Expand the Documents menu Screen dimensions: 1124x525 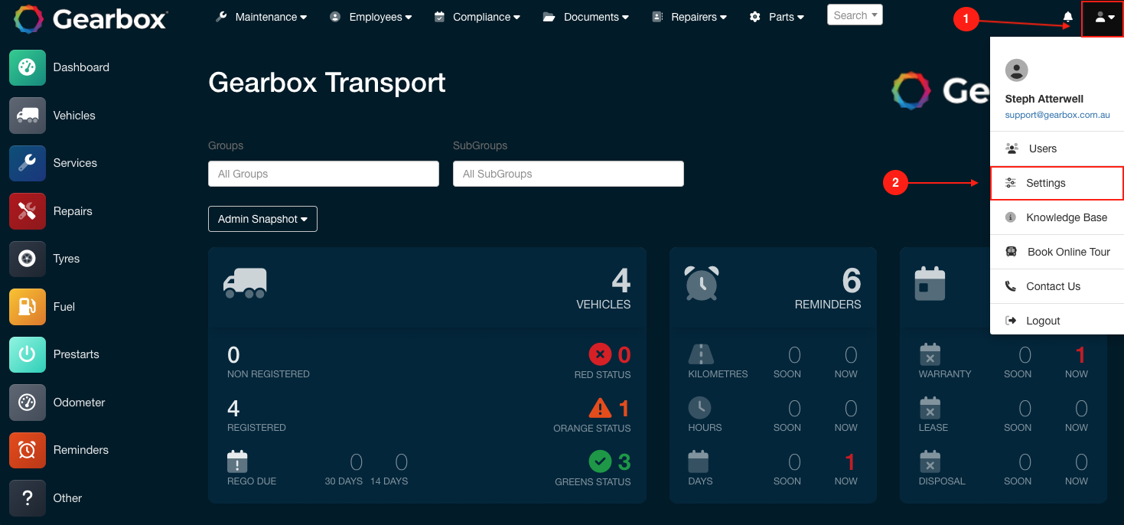pyautogui.click(x=586, y=17)
